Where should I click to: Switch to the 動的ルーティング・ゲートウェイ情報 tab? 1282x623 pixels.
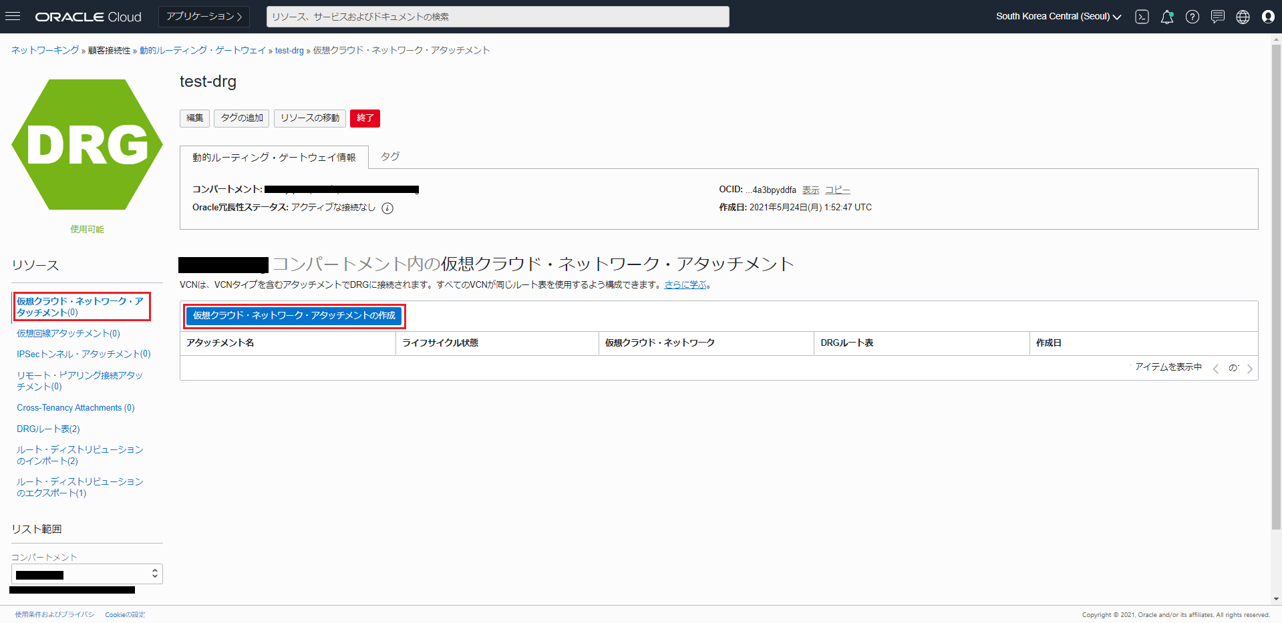tap(274, 158)
